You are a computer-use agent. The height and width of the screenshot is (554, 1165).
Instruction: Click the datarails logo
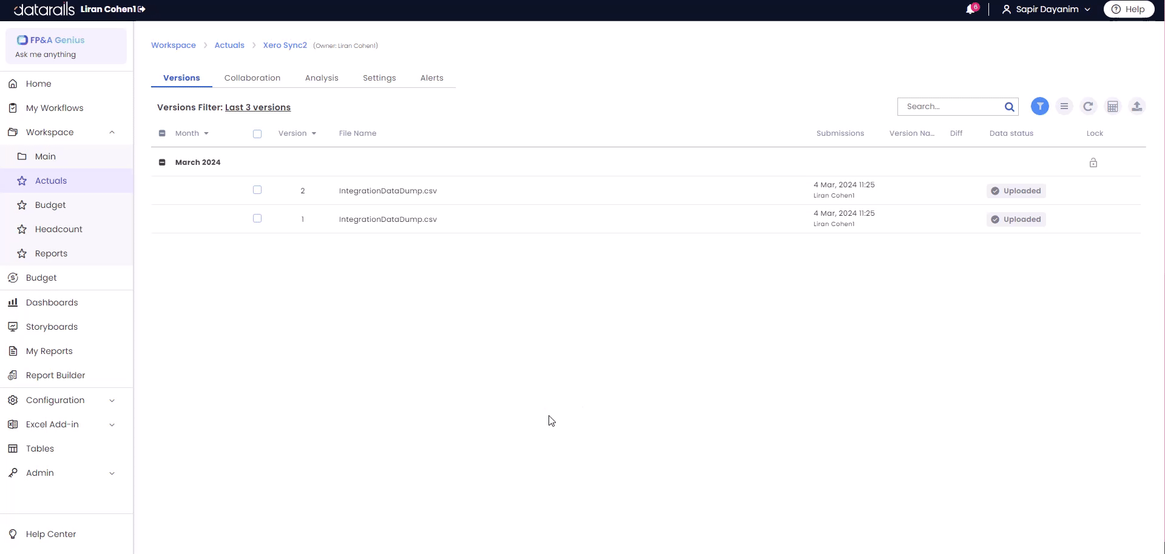tap(44, 9)
